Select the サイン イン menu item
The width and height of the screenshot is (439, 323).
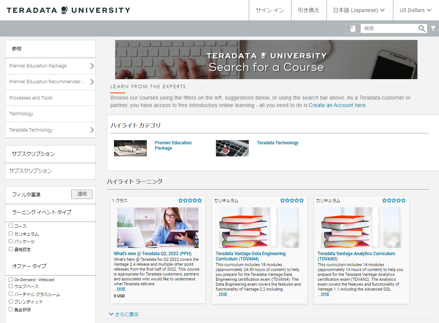(270, 10)
